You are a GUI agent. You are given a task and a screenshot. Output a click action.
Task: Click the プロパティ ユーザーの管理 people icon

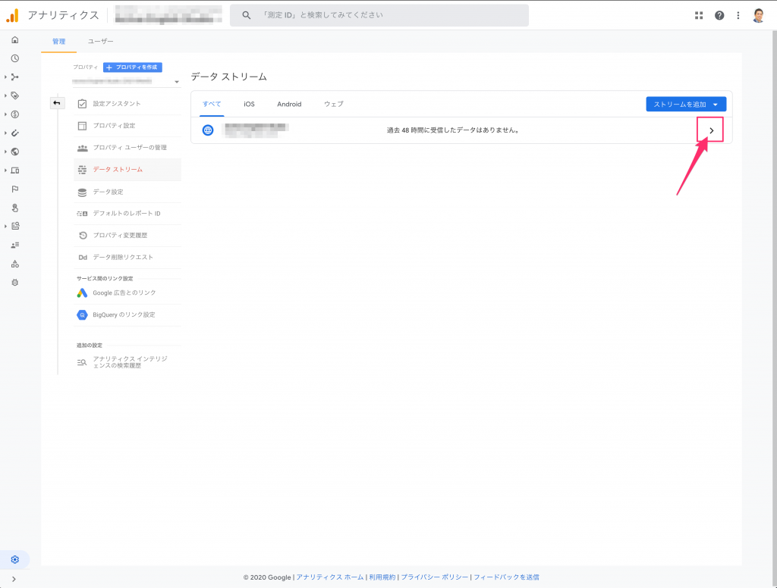coord(82,148)
